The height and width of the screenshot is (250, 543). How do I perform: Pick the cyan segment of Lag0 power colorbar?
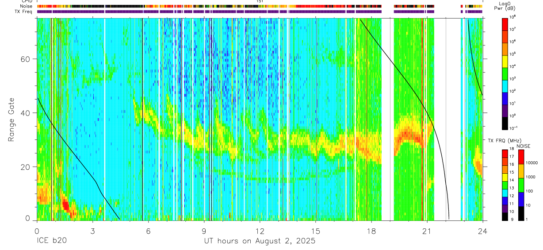505,86
